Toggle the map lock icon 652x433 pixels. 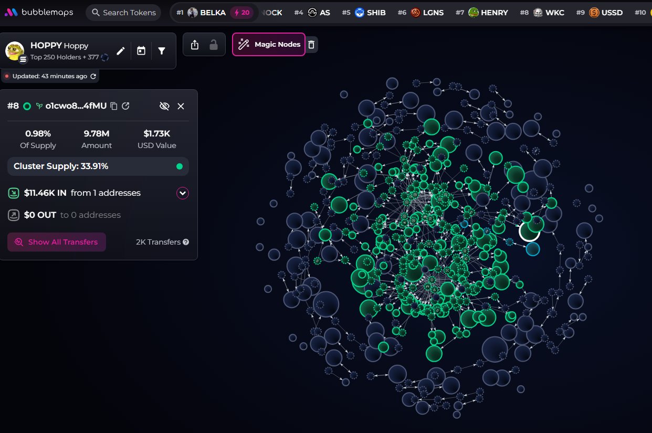click(x=214, y=45)
